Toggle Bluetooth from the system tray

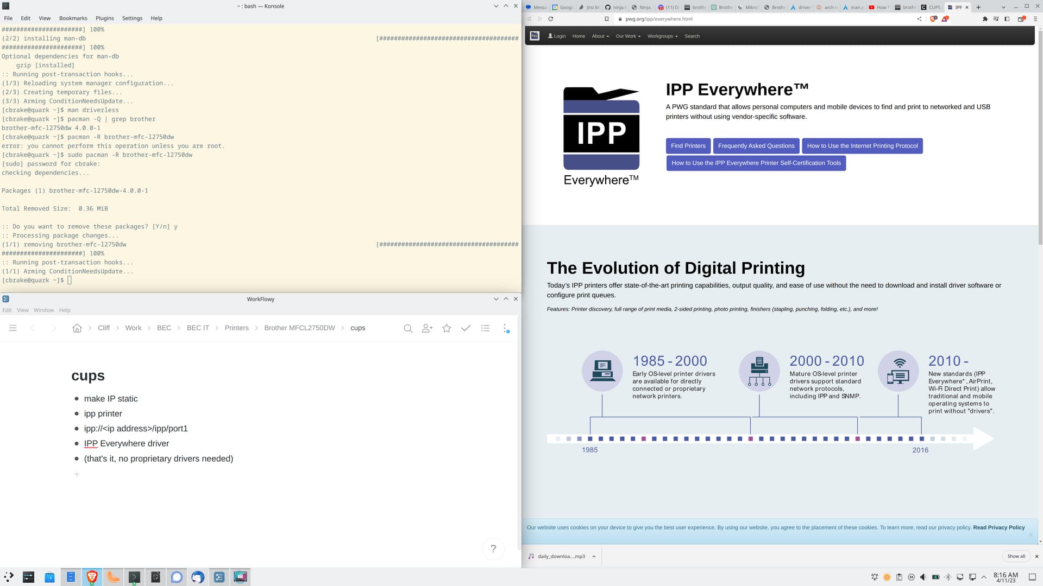[948, 577]
